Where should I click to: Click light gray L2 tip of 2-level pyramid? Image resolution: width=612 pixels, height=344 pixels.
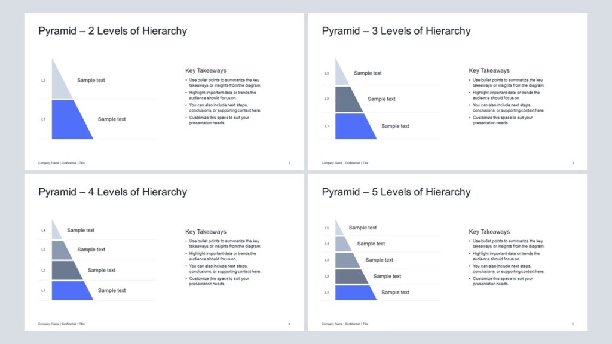click(59, 85)
